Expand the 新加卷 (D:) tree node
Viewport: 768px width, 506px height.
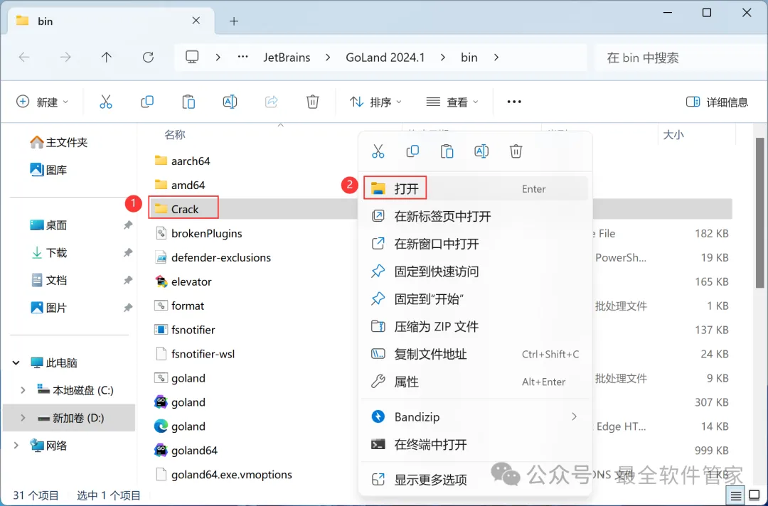click(x=23, y=418)
